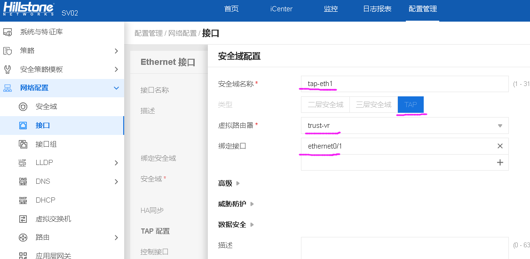Click the 策略 policy icon

[8, 51]
